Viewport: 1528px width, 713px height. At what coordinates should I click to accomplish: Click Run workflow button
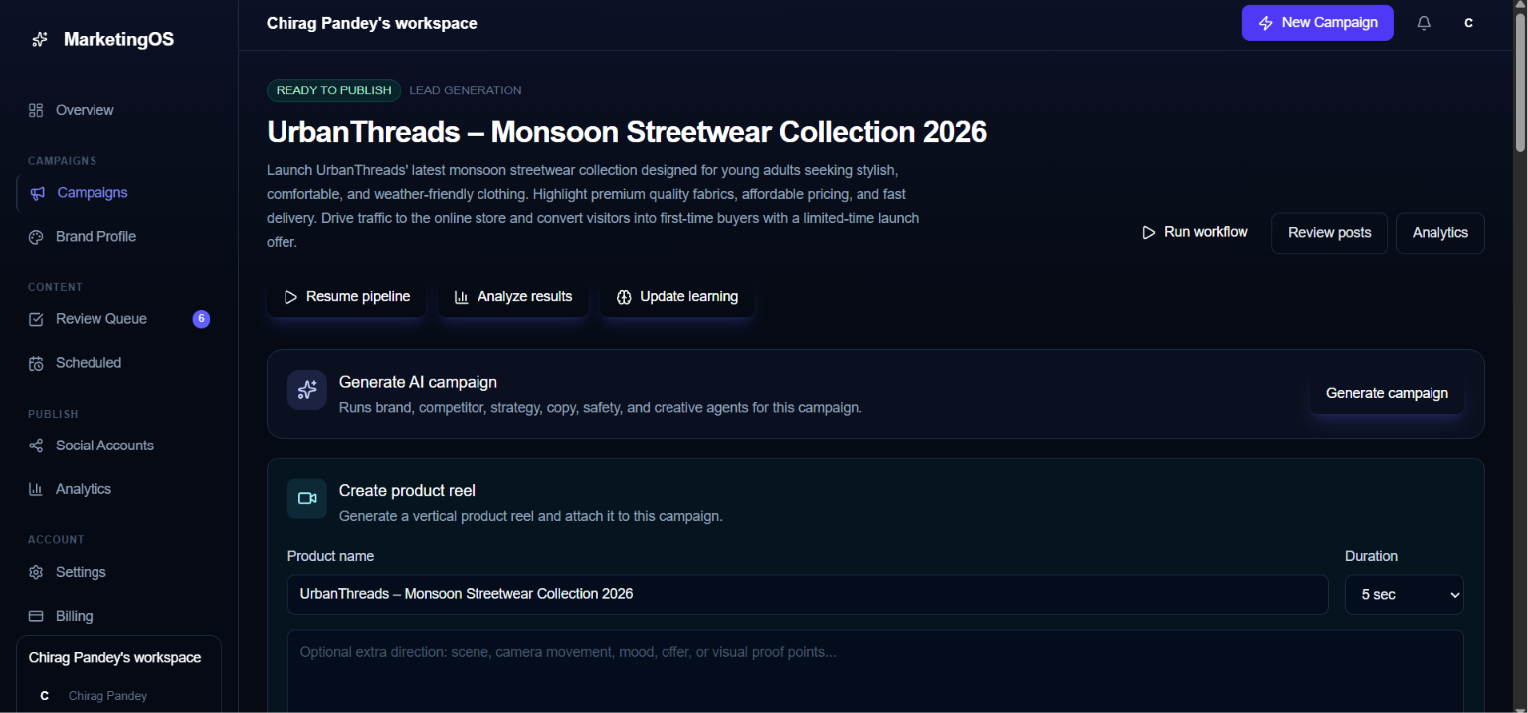[1195, 232]
